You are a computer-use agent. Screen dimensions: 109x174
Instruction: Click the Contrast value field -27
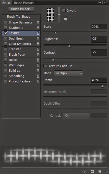(x=99, y=53)
